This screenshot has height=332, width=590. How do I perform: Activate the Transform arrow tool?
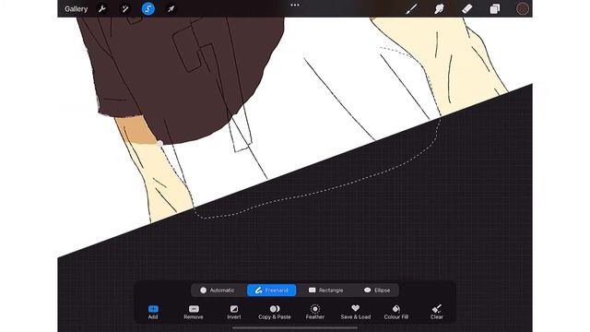[x=171, y=8]
